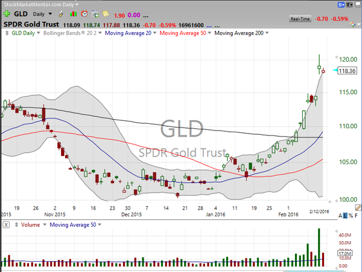Click the Bollinger Bands 20 2 label
Viewport: 362px width, 272px height.
[x=70, y=33]
